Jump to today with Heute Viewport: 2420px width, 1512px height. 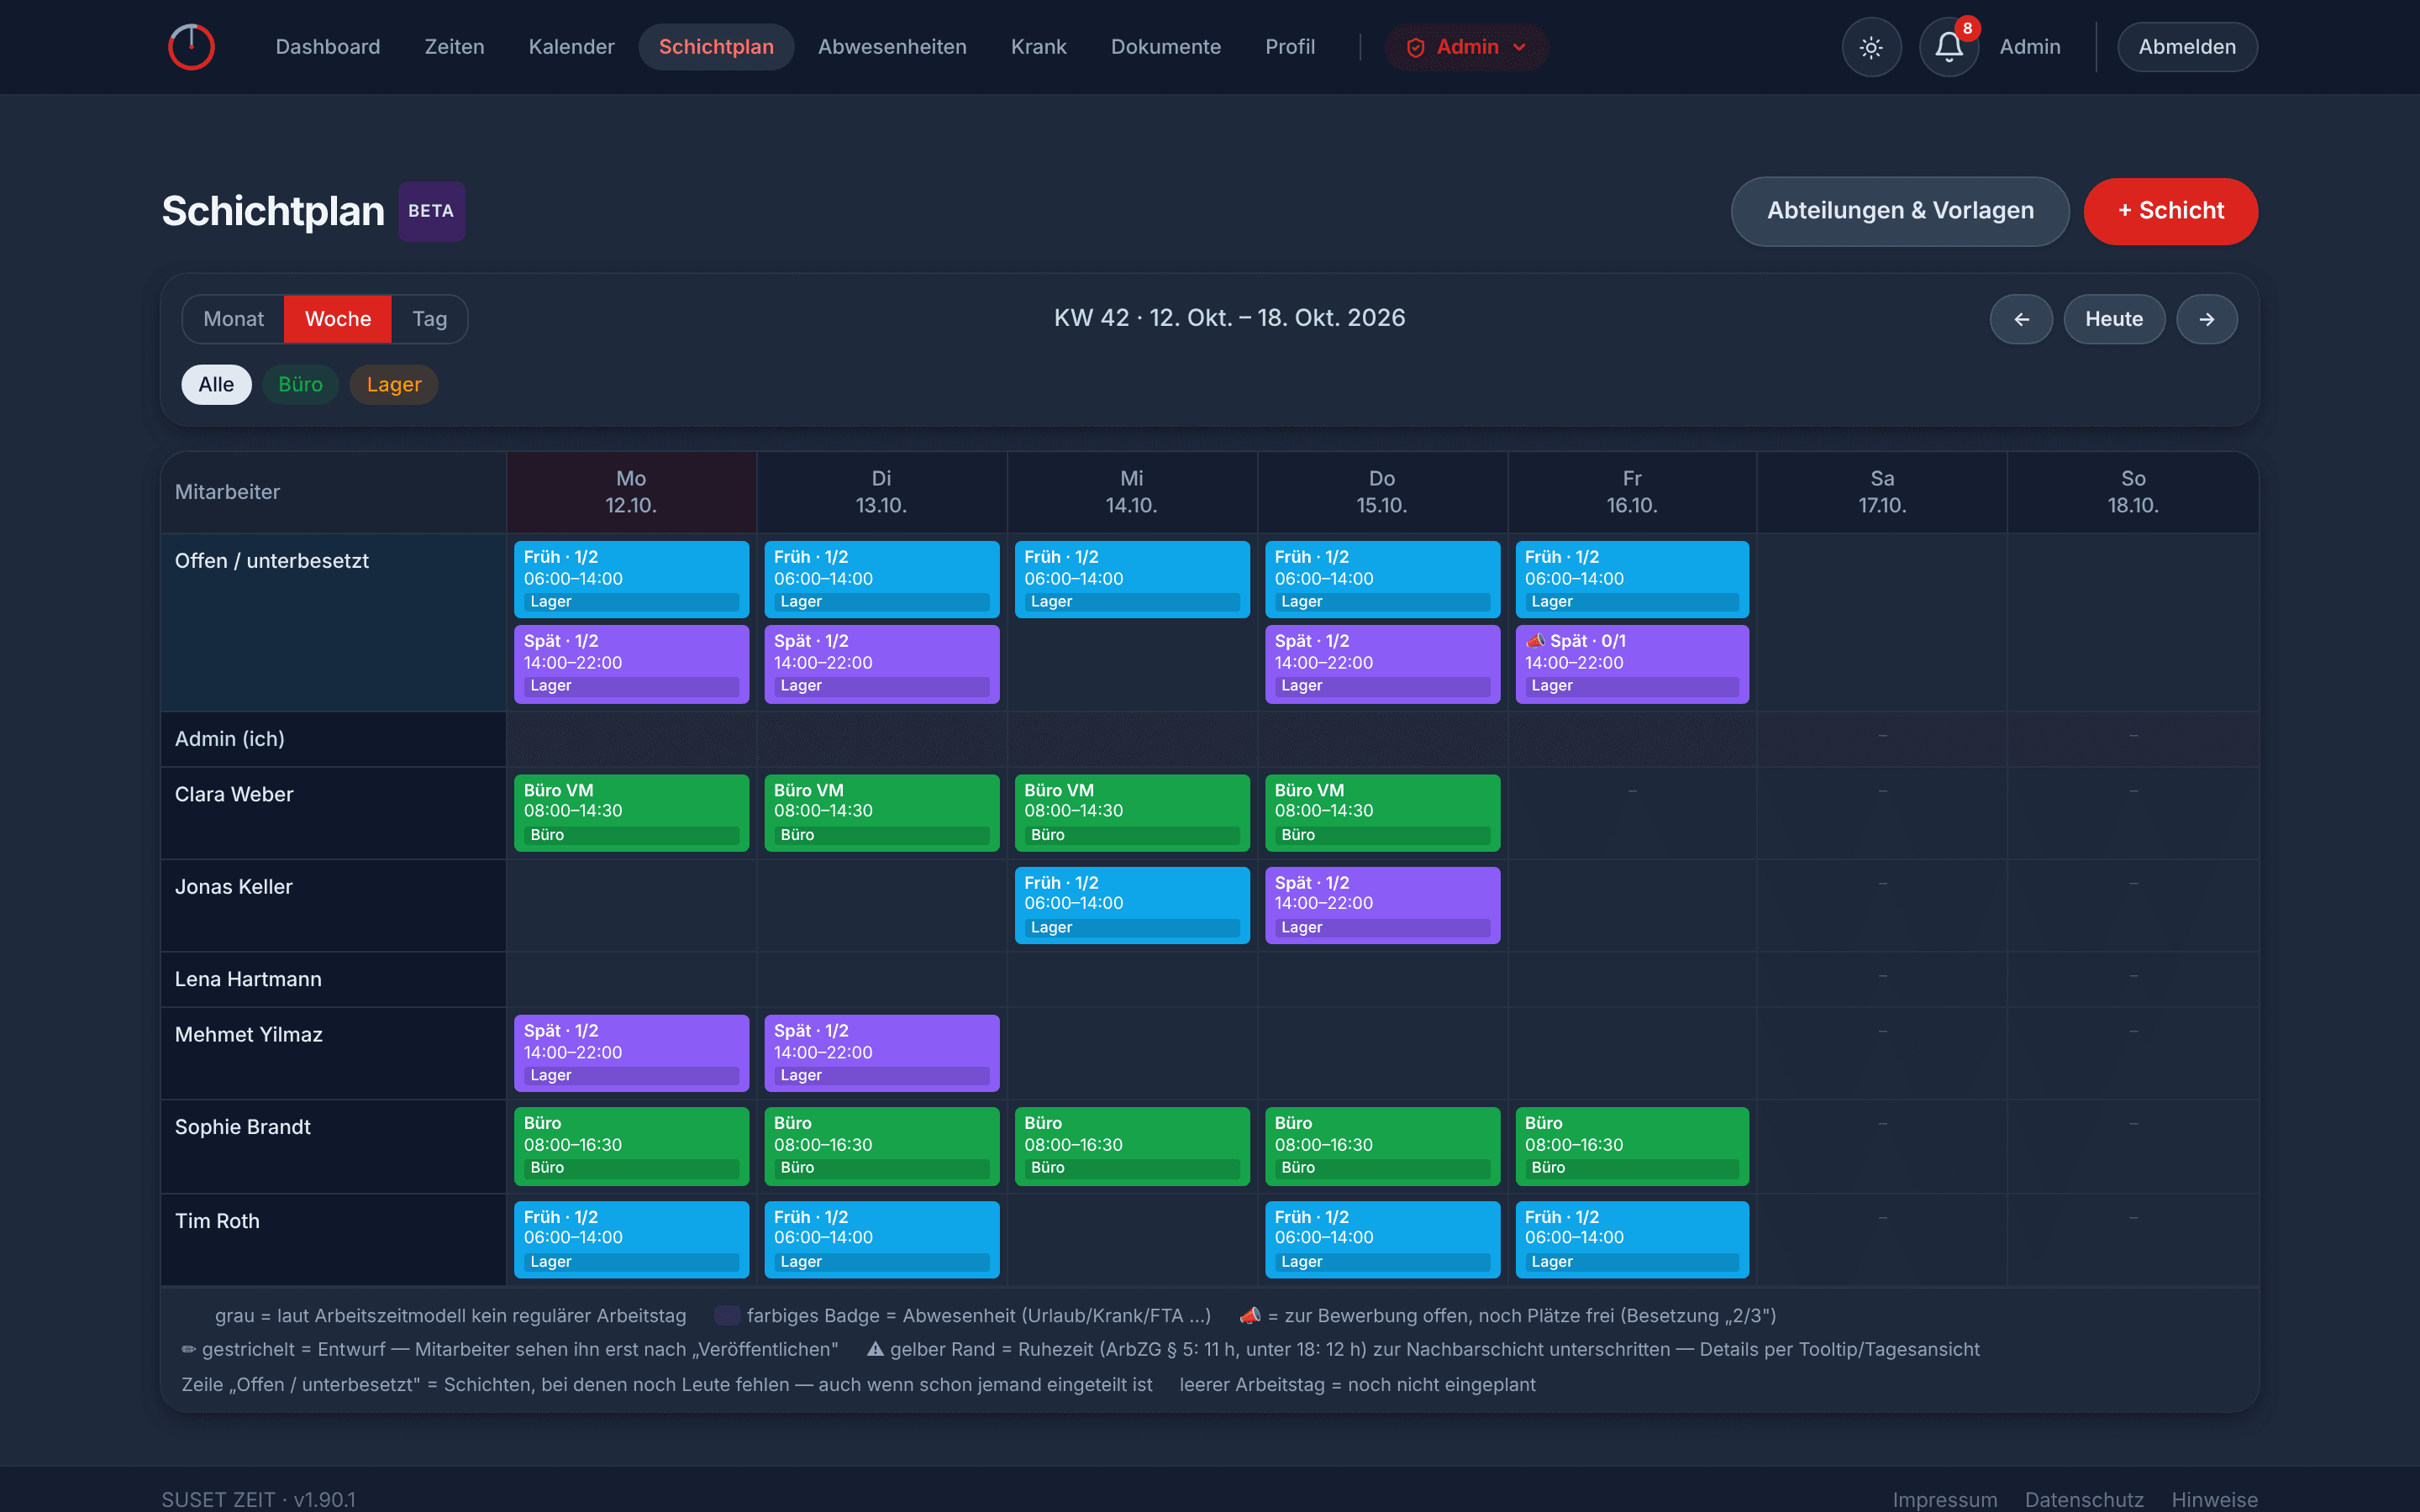tap(2114, 319)
